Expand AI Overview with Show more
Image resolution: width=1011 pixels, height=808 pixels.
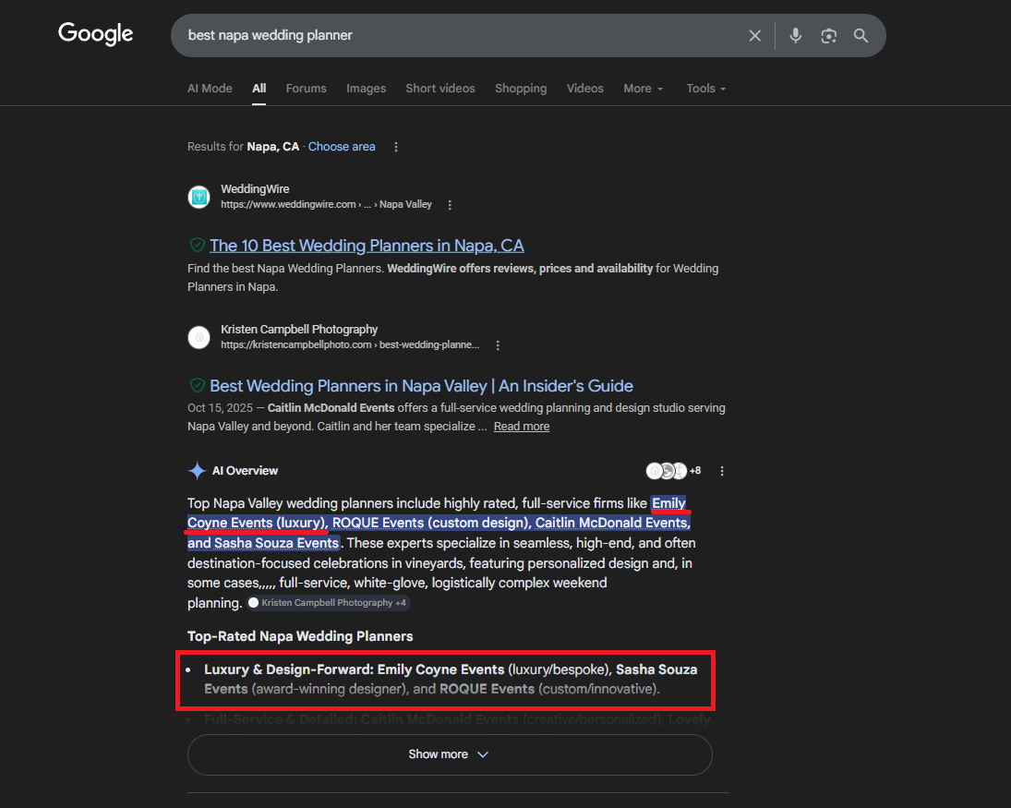(450, 754)
